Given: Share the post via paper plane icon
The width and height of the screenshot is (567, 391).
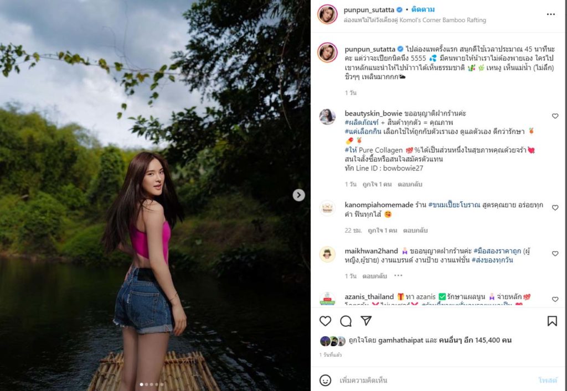Looking at the screenshot, I should (x=366, y=321).
